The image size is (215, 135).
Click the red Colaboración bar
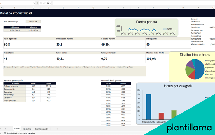click(x=161, y=116)
